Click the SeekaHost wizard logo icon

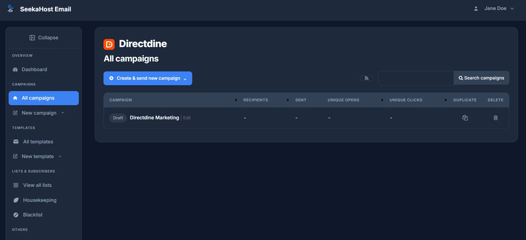(11, 9)
